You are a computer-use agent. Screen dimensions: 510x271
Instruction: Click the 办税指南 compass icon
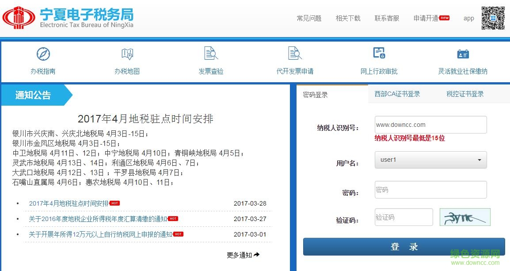click(x=43, y=54)
